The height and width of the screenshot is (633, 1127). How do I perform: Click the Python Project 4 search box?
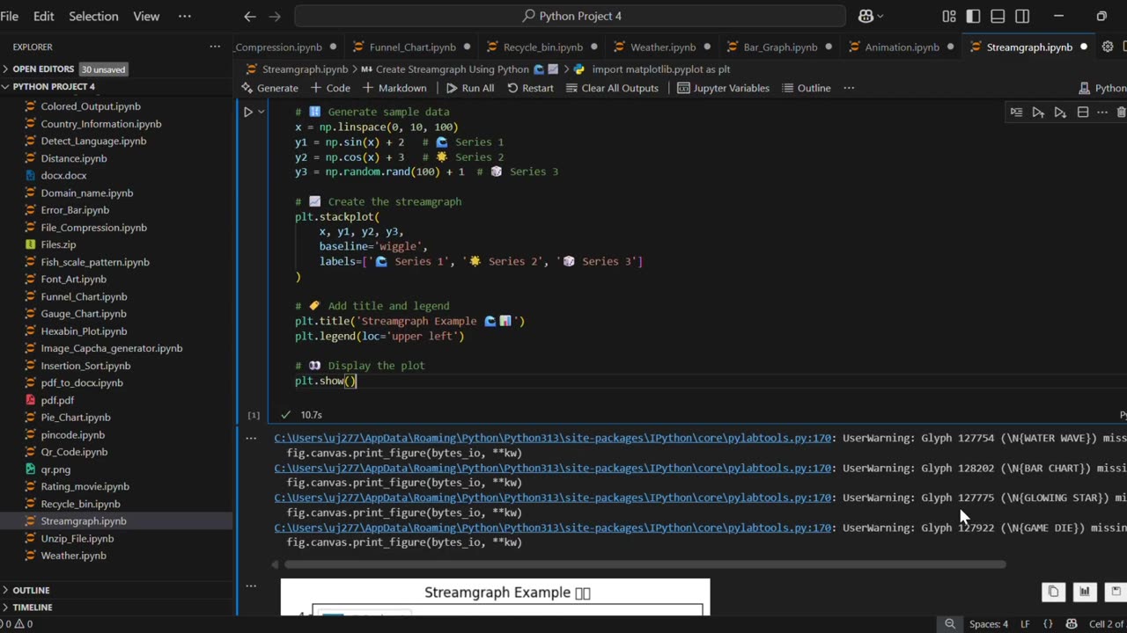(x=570, y=16)
